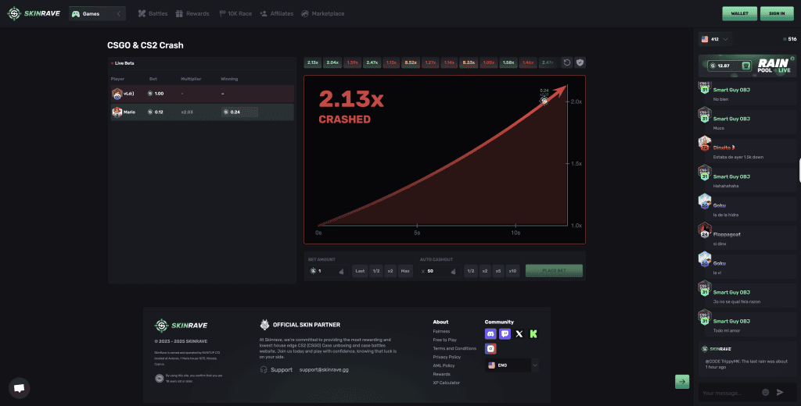The image size is (801, 406).
Task: Go to the Battles page
Action: pos(153,13)
